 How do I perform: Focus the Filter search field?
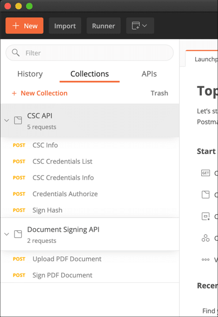click(x=89, y=53)
